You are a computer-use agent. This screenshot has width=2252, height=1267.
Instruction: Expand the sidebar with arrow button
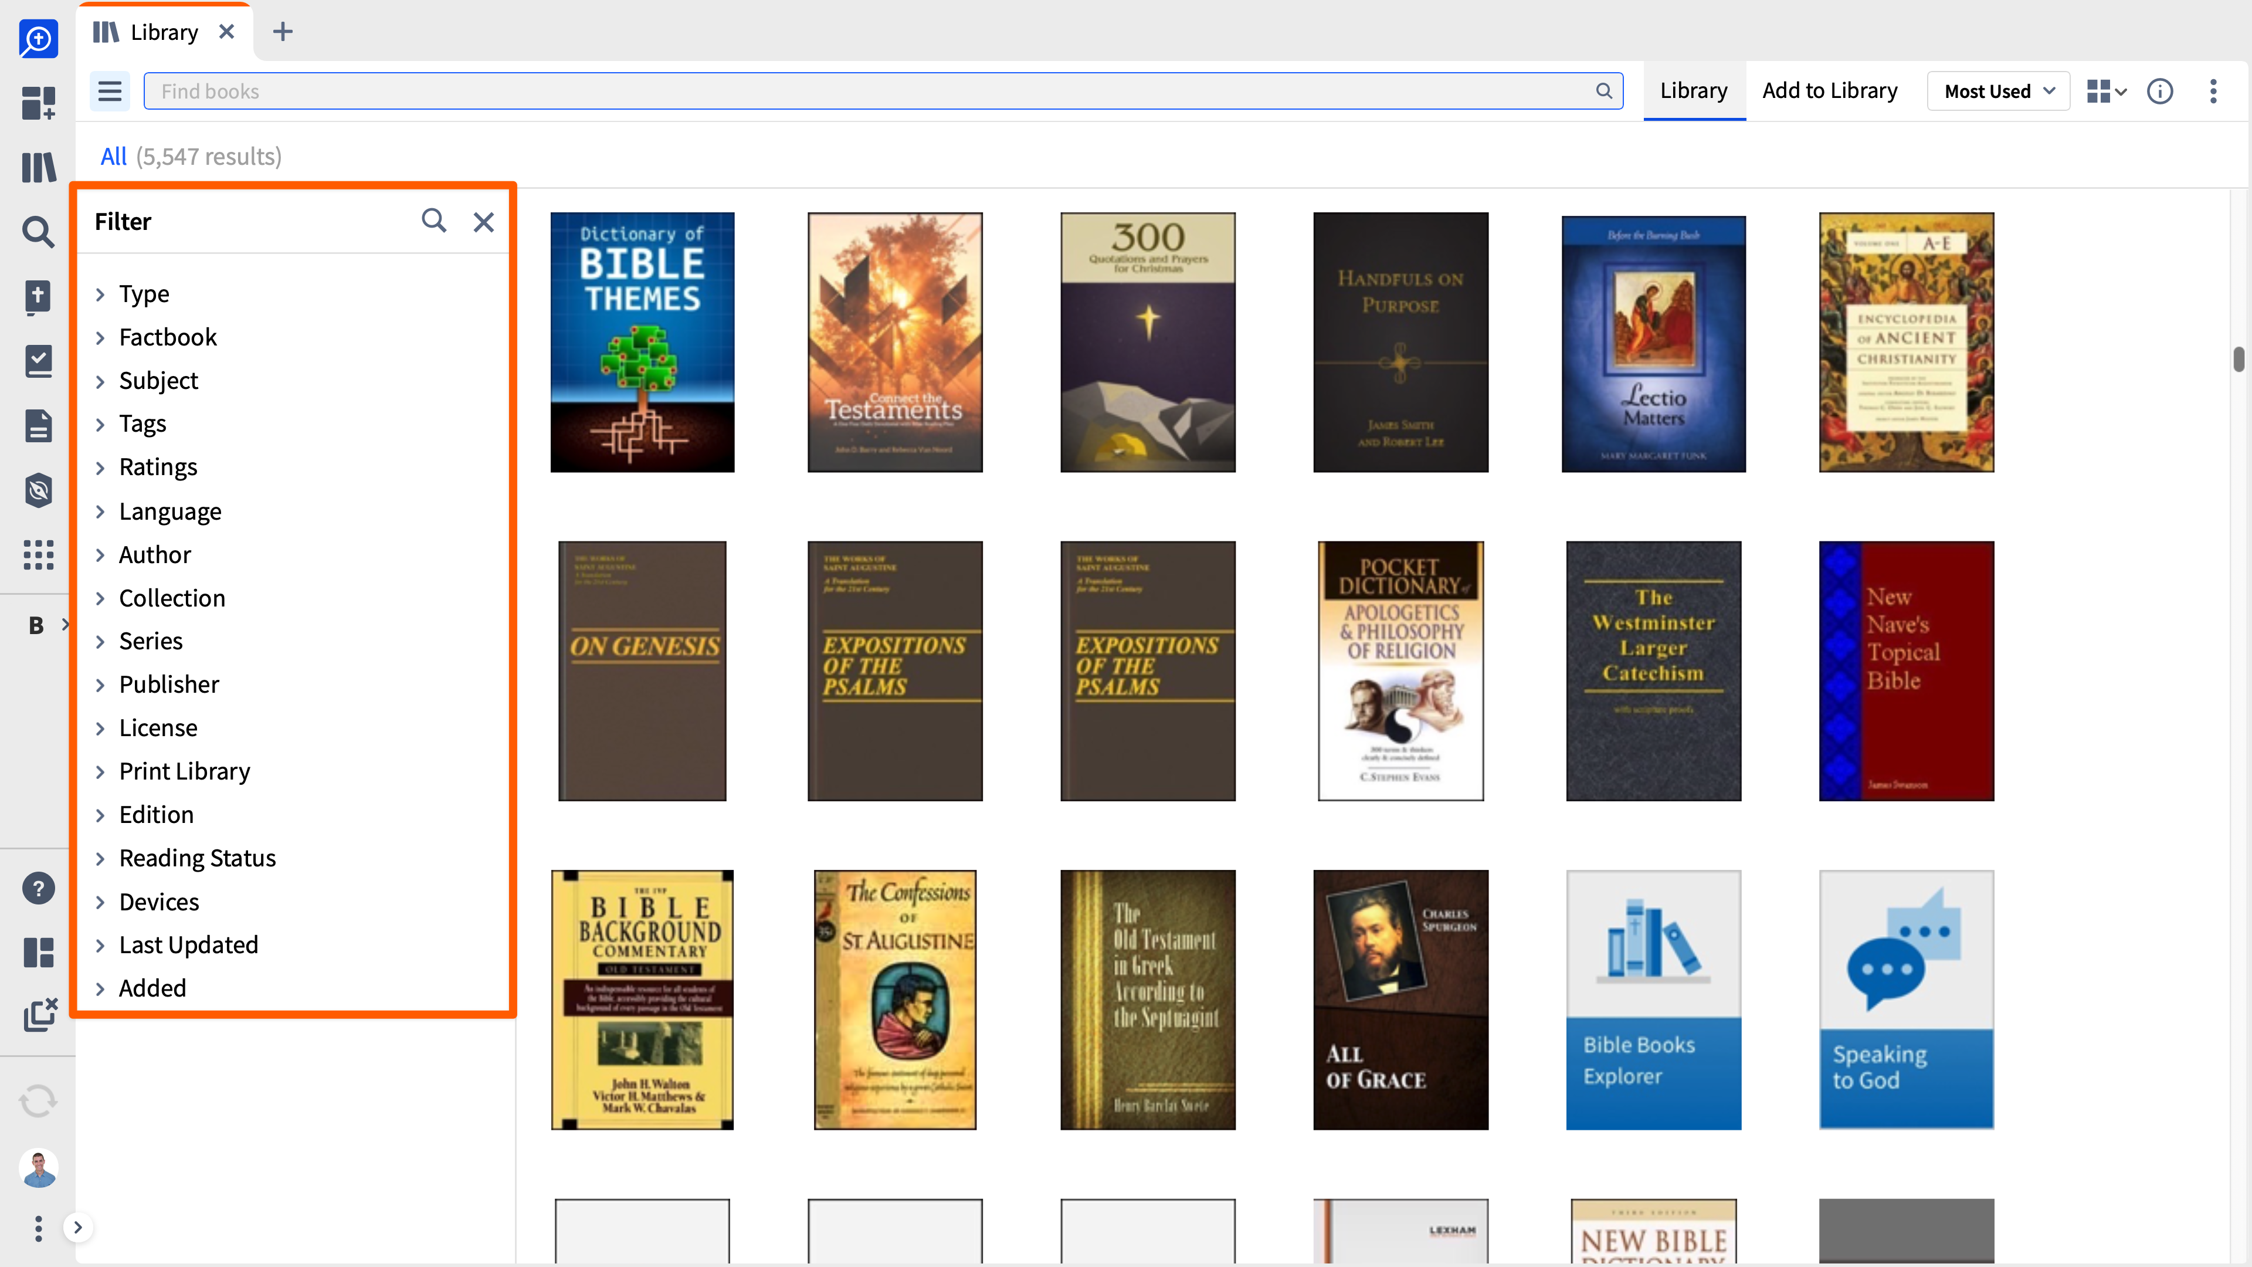(x=78, y=1228)
